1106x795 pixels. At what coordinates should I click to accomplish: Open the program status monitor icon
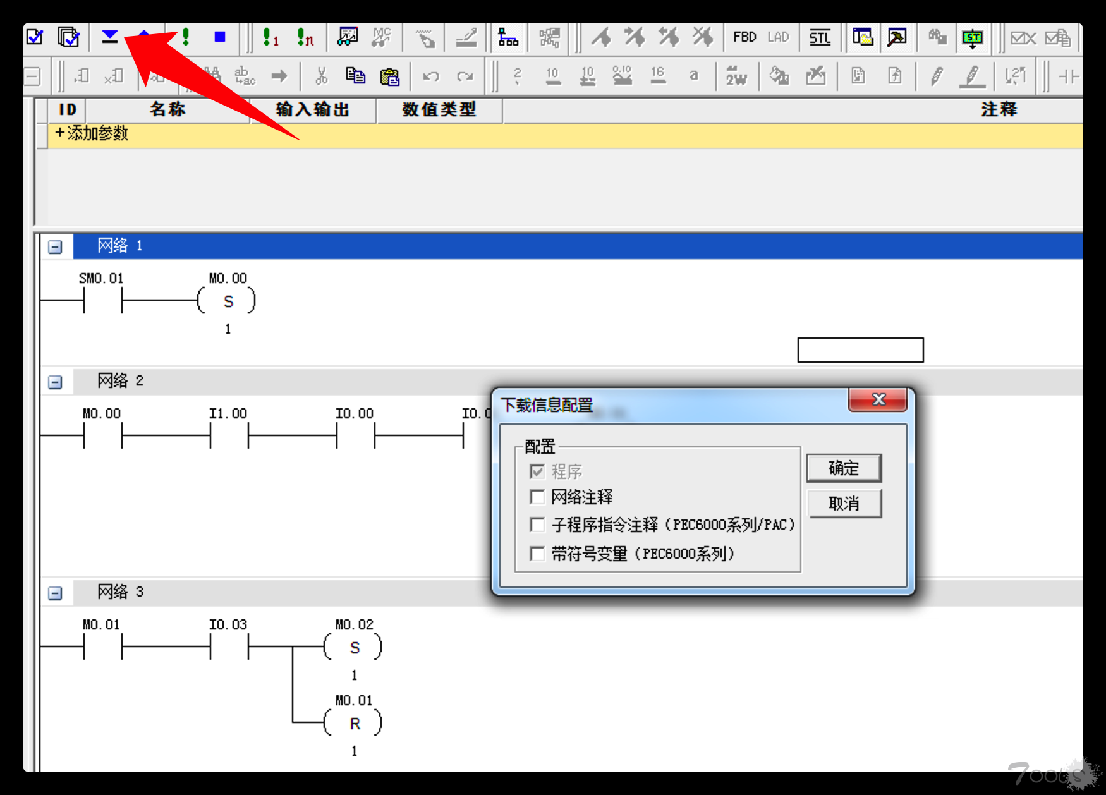[348, 37]
